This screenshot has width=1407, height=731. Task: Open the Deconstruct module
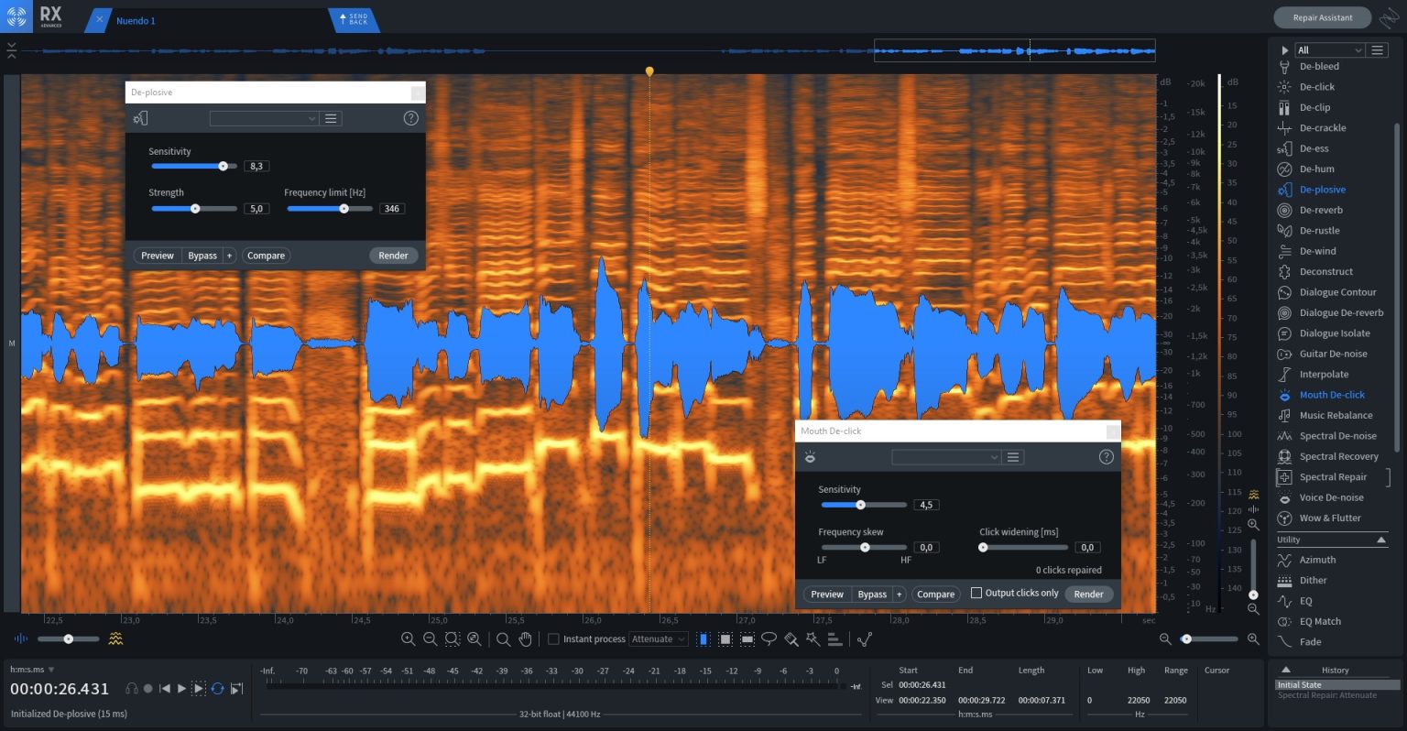pyautogui.click(x=1325, y=272)
